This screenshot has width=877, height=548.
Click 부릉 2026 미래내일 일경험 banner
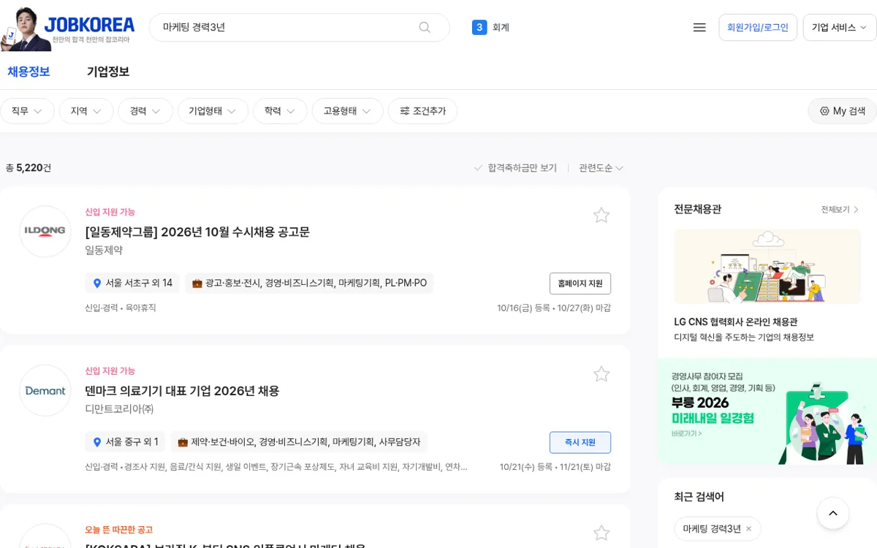pos(767,411)
